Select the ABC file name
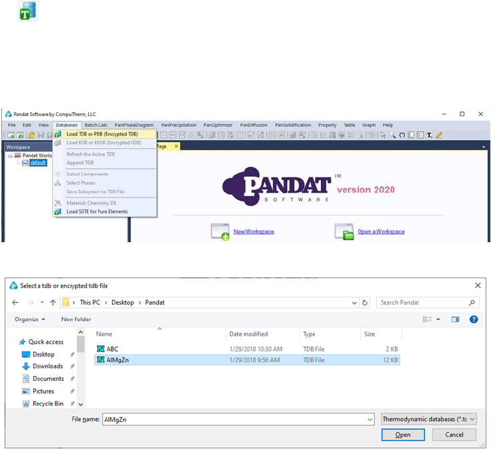 (x=112, y=349)
